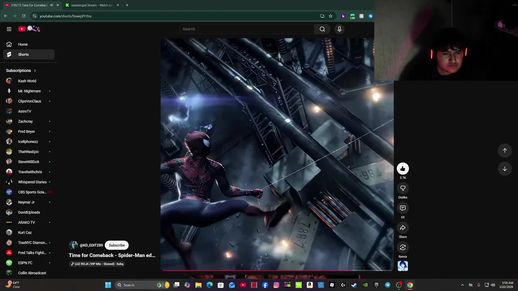Click the install app icon in address bar

click(322, 16)
